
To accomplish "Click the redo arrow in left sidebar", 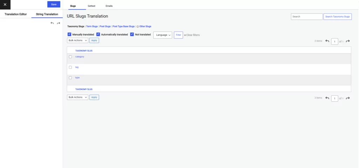I will coord(59,23).
